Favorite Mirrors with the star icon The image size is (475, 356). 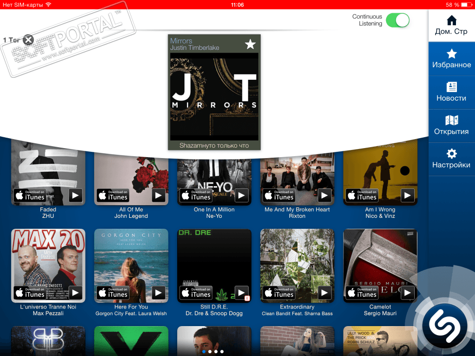250,45
